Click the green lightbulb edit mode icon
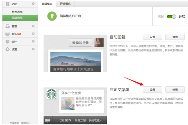 pos(52,16)
